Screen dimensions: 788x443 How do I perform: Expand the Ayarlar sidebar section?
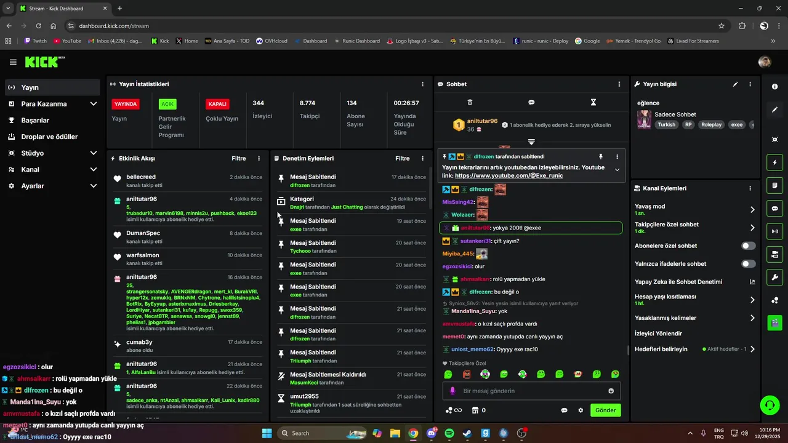[94, 186]
